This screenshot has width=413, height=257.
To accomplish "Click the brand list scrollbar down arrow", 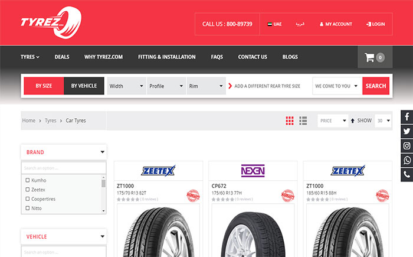I will click(x=103, y=211).
